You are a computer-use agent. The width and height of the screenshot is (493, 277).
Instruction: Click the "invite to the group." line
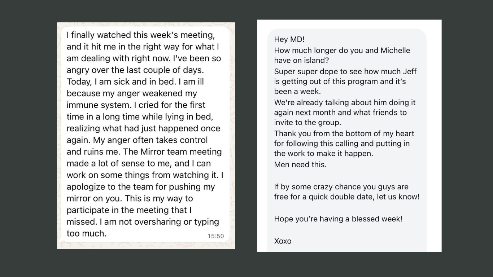pyautogui.click(x=307, y=122)
